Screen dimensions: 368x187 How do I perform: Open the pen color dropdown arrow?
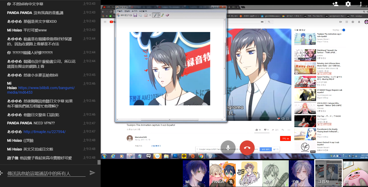(x=159, y=15)
